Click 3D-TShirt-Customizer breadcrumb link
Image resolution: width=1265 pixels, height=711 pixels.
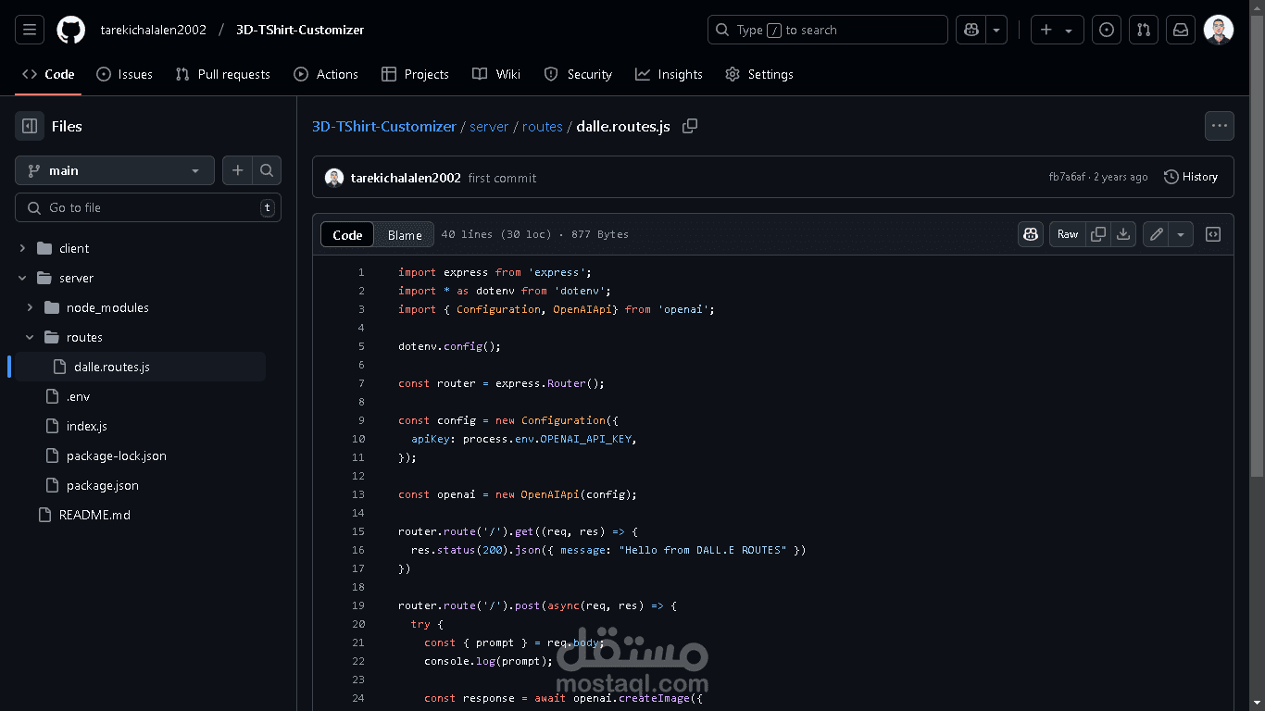tap(384, 126)
